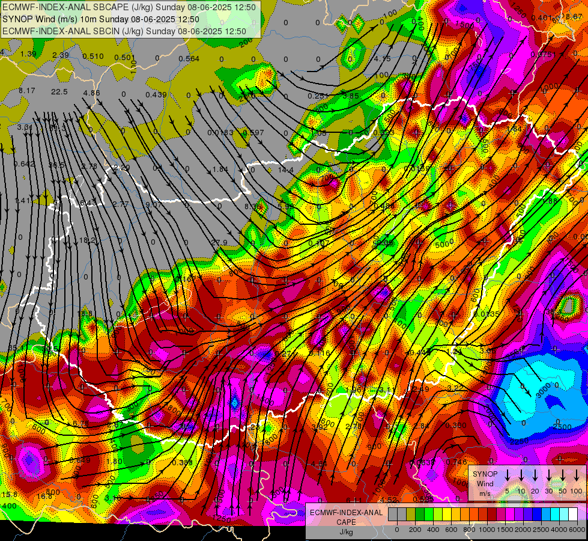Screen dimensions: 588x541
Task: Click the map value '0.564'
Action: click(189, 58)
